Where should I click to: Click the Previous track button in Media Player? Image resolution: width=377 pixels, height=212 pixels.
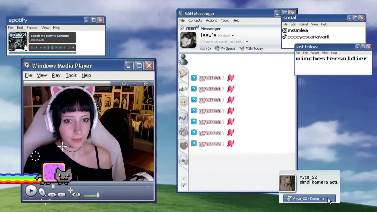[x=52, y=195]
